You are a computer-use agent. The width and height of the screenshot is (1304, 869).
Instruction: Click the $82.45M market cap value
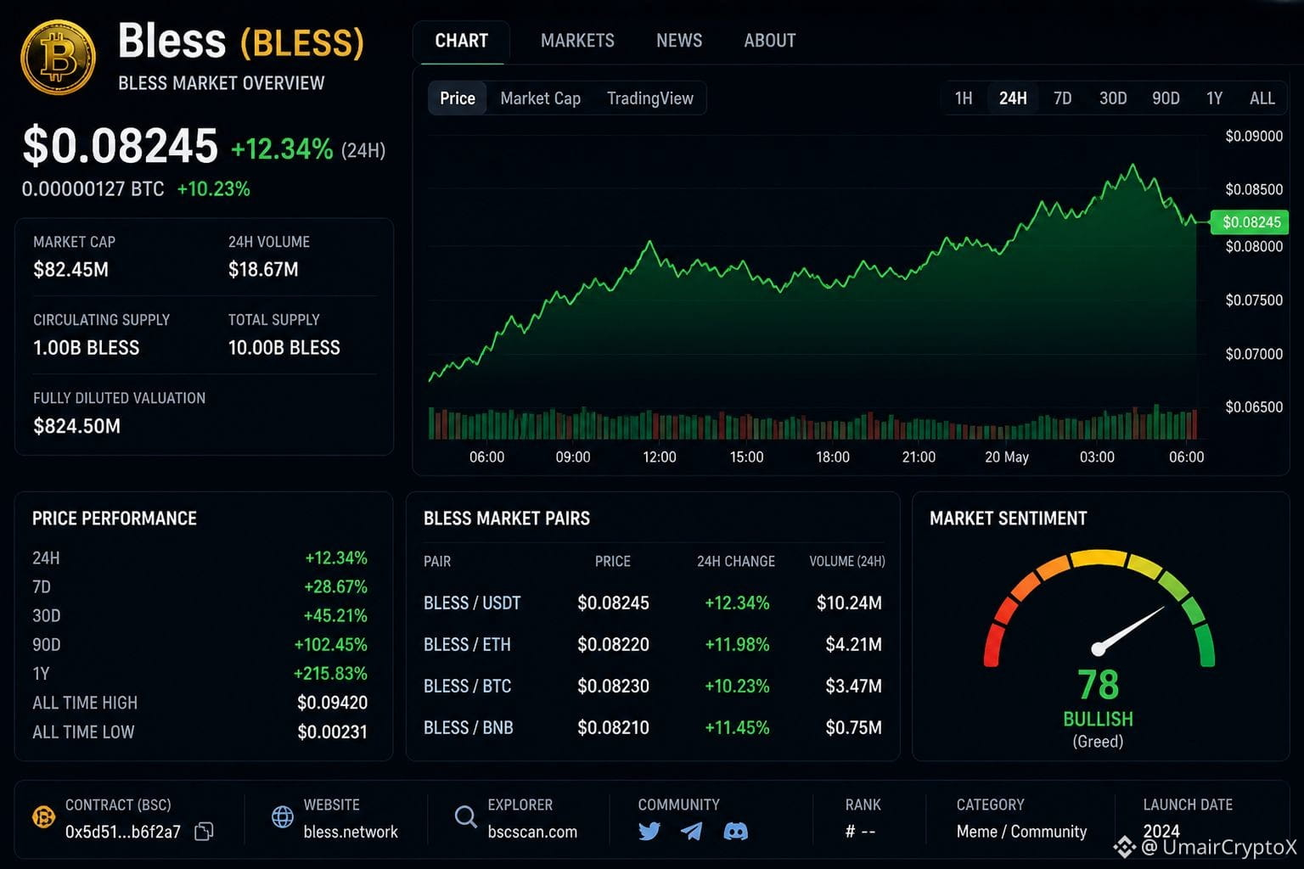tap(70, 270)
